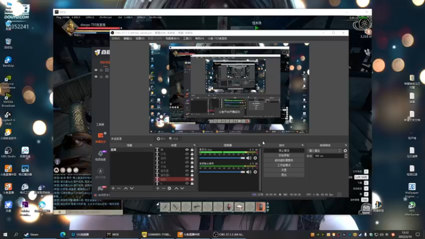Viewport: 425px width, 239px height.
Task: Enable Studio Mode (工作室模式) button
Action: click(x=284, y=165)
